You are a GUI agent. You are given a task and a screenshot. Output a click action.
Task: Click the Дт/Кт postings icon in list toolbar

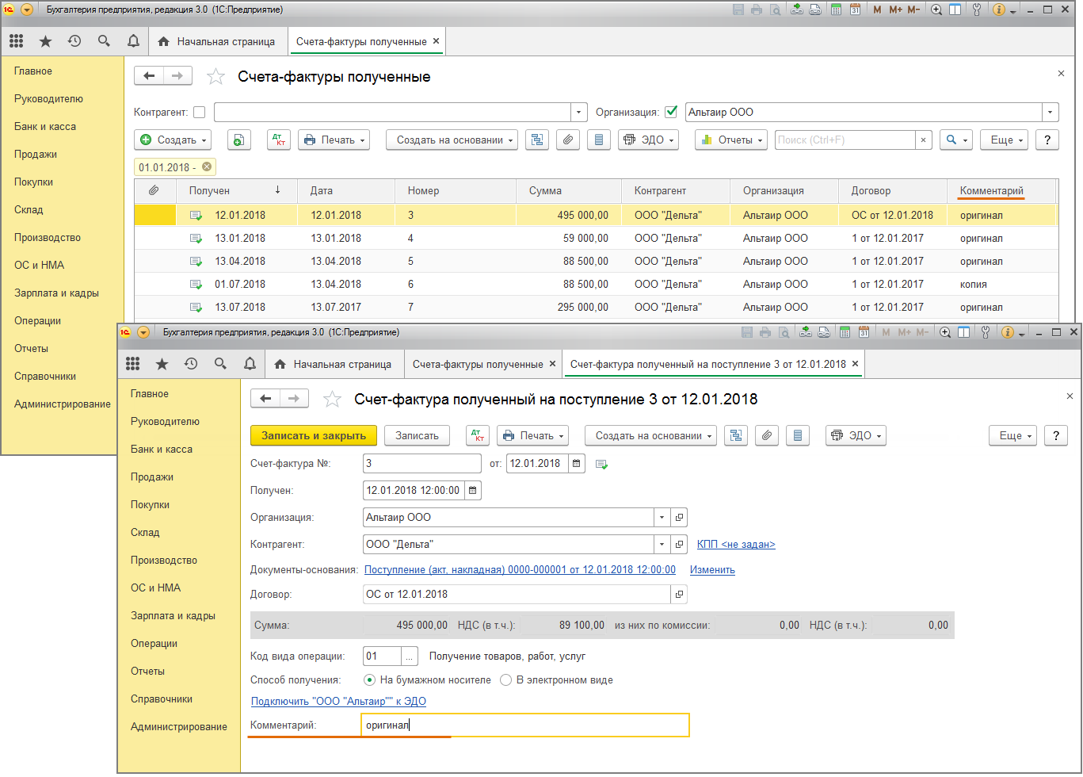pyautogui.click(x=279, y=140)
